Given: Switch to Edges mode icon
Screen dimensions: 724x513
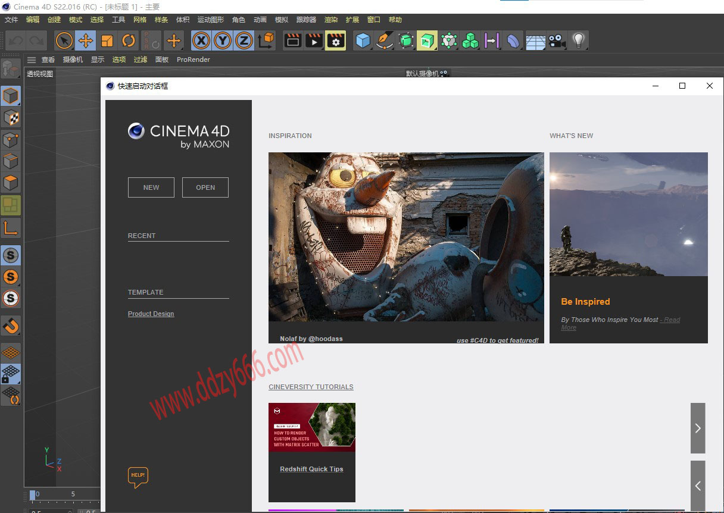Looking at the screenshot, I should [11, 161].
